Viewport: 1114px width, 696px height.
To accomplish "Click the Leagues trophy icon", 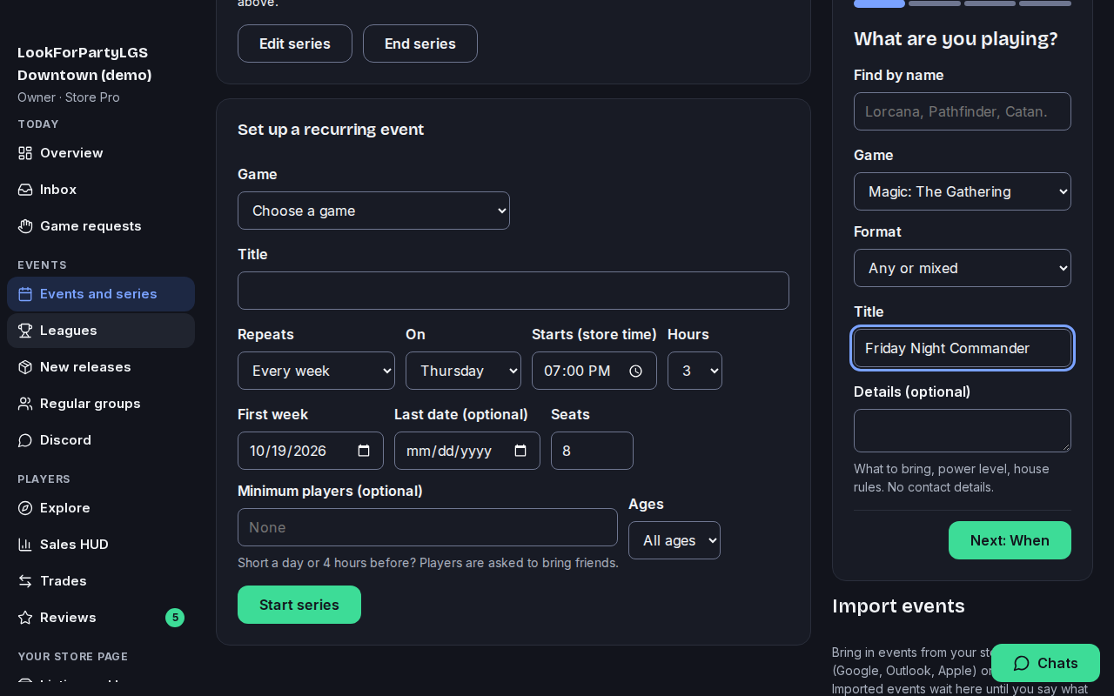I will [x=25, y=331].
